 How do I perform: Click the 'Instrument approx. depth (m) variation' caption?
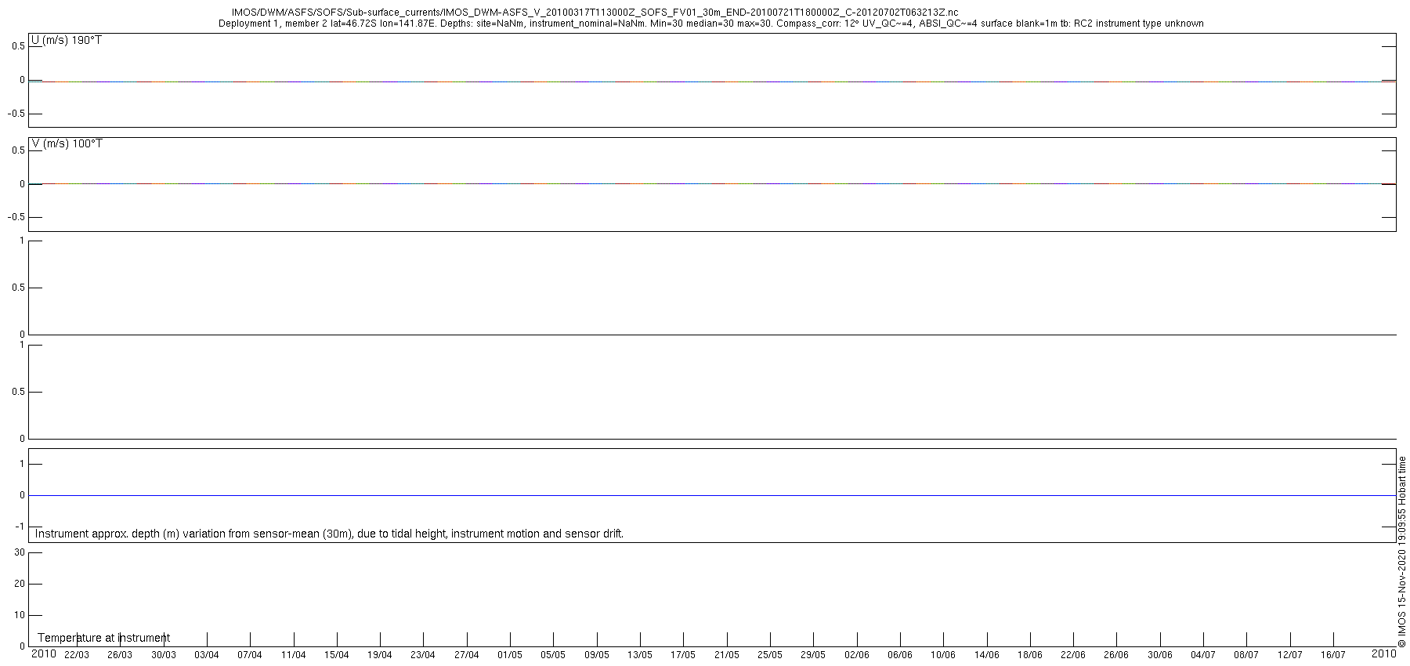pos(329,534)
